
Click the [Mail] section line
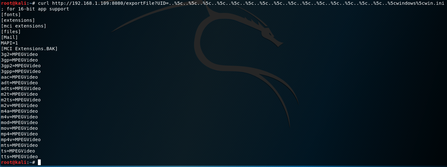point(9,37)
